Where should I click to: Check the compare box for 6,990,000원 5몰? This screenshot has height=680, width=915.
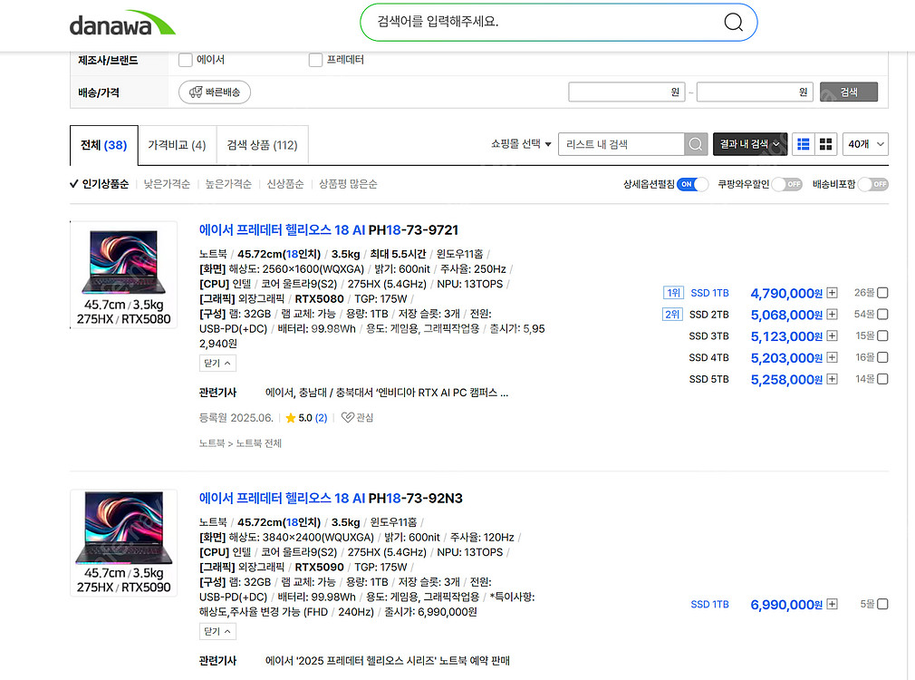coord(882,604)
